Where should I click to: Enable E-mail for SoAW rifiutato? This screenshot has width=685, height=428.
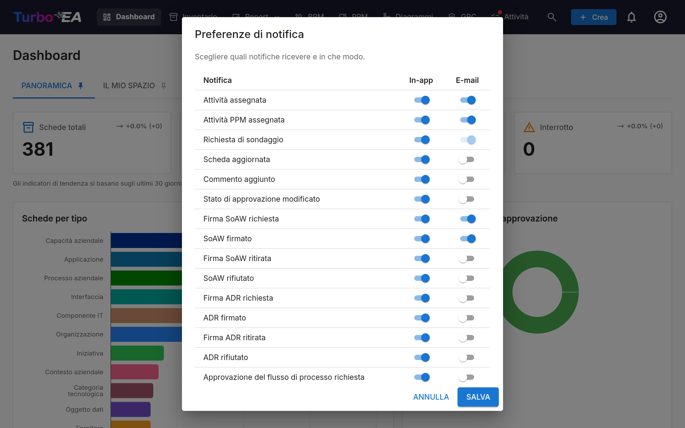[466, 278]
